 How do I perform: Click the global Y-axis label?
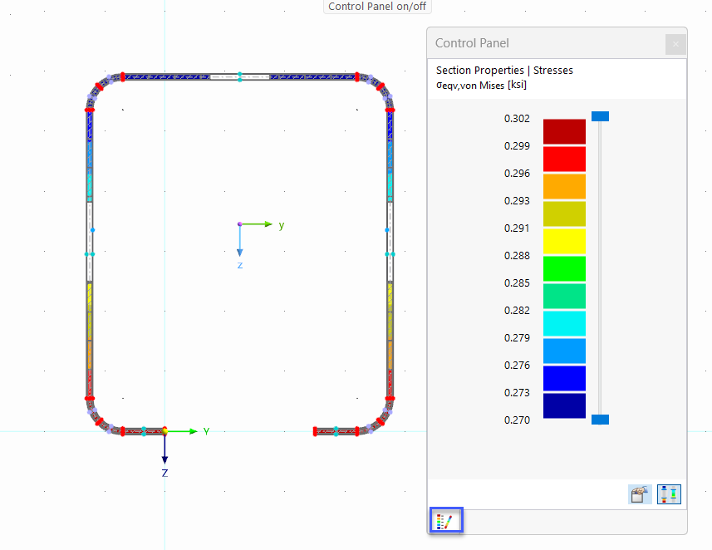(x=206, y=431)
